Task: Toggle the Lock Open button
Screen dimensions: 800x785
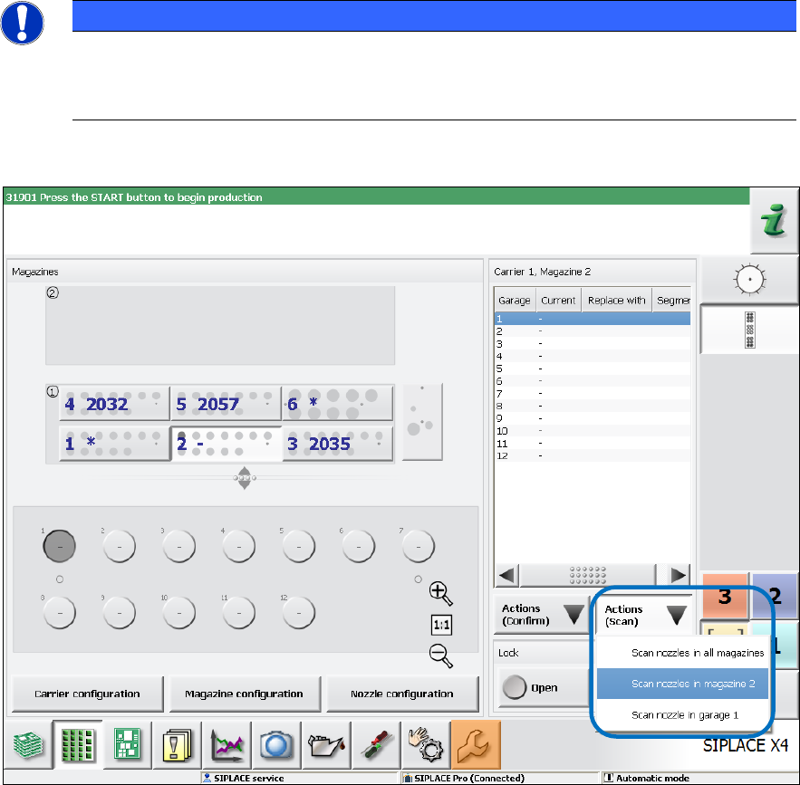Action: (x=535, y=687)
